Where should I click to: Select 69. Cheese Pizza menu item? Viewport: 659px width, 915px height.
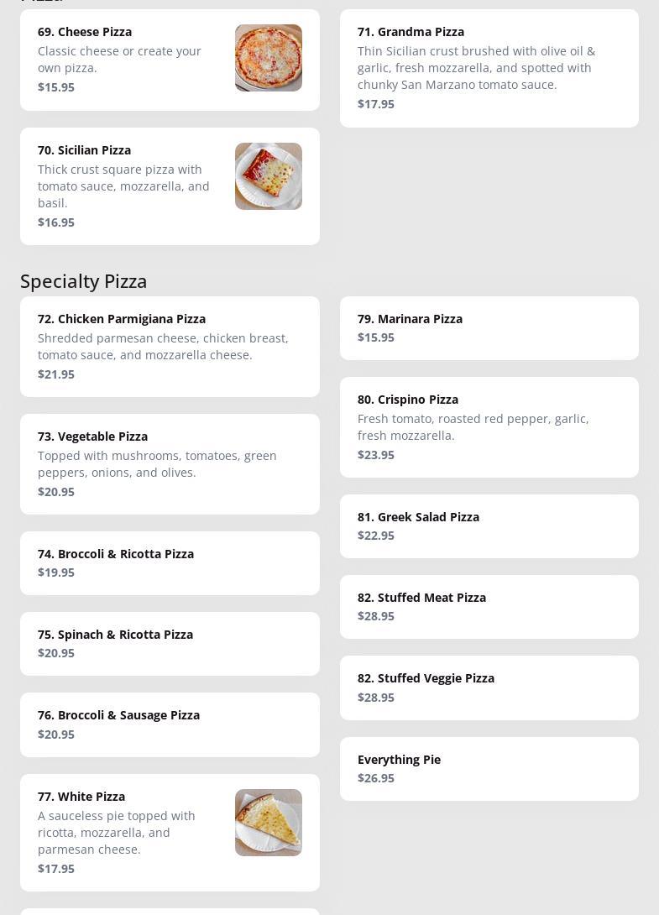(170, 60)
